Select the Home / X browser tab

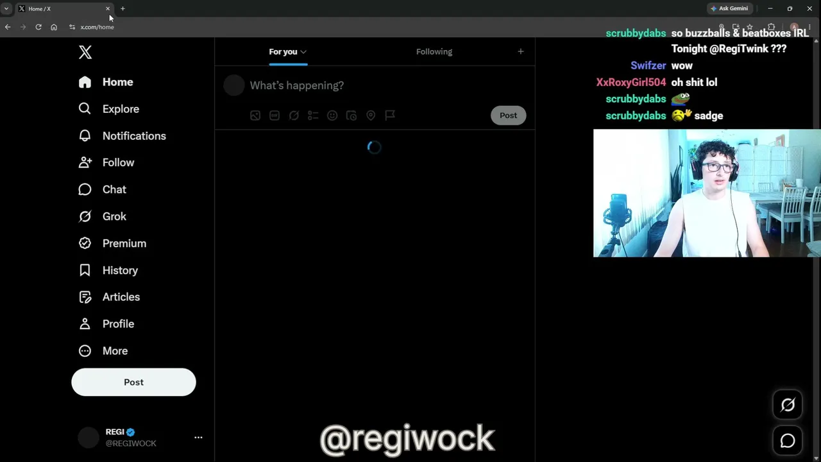[x=64, y=9]
